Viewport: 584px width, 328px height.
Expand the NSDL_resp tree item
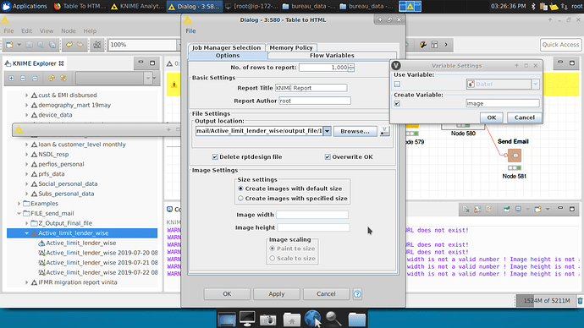point(27,155)
